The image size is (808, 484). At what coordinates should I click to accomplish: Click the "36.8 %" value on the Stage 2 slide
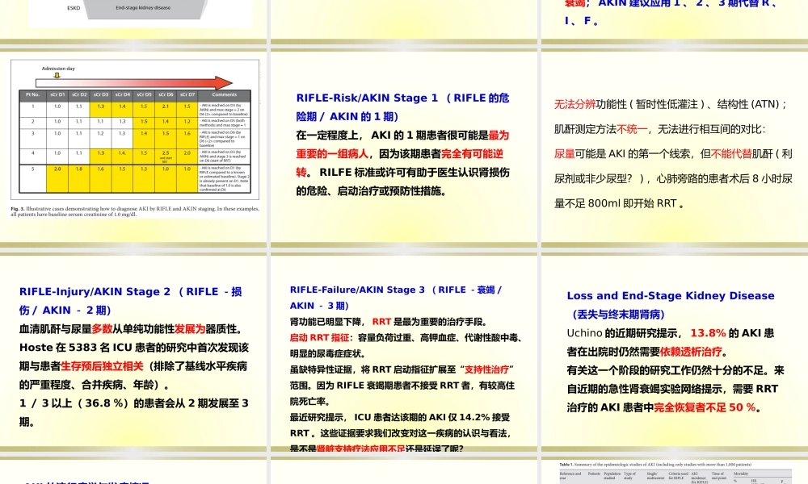click(x=106, y=403)
